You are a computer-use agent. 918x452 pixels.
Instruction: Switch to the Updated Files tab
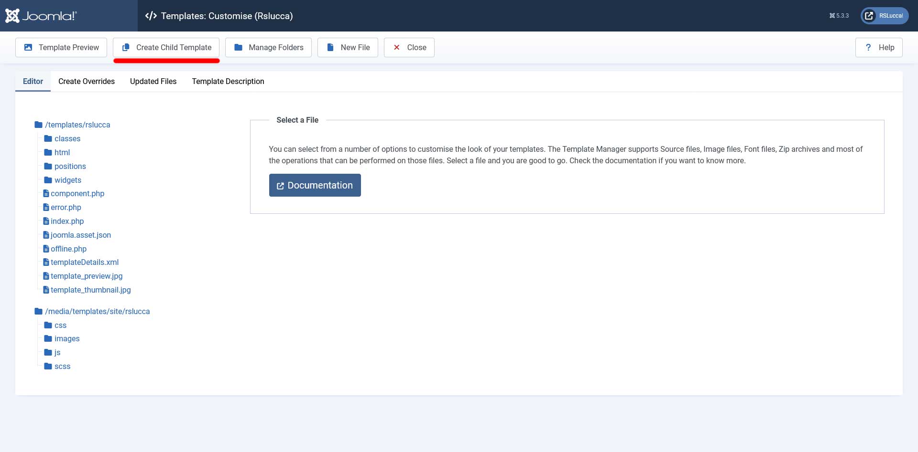153,81
